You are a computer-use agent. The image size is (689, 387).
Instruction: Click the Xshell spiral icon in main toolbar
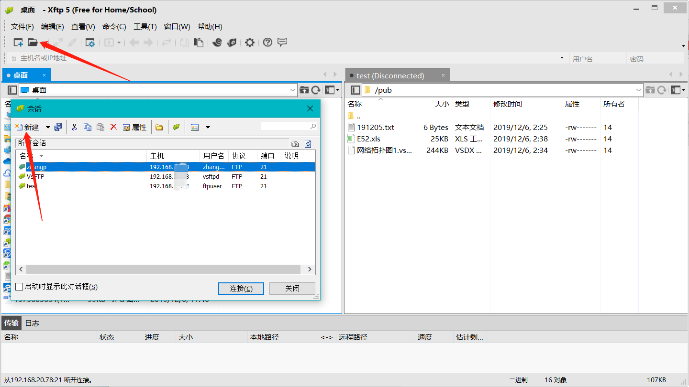click(x=217, y=43)
